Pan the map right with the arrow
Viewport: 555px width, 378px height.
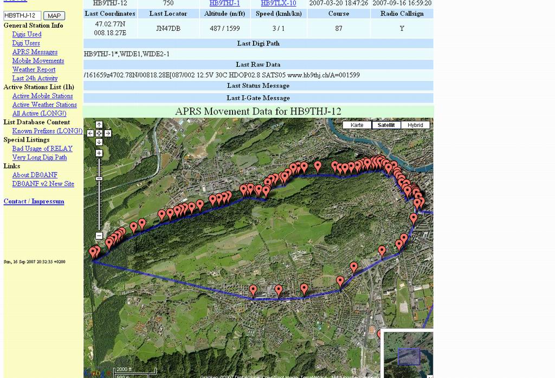(x=108, y=133)
